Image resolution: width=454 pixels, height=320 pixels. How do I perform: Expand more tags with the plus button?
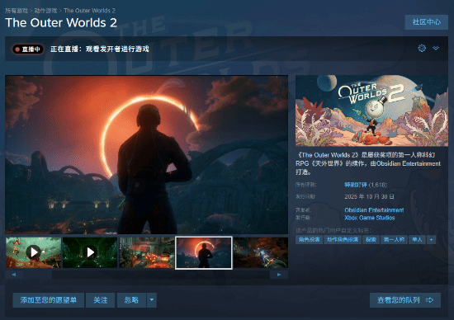[x=431, y=239]
